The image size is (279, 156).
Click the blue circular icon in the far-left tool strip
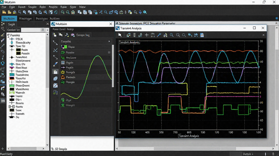[x=3, y=63]
